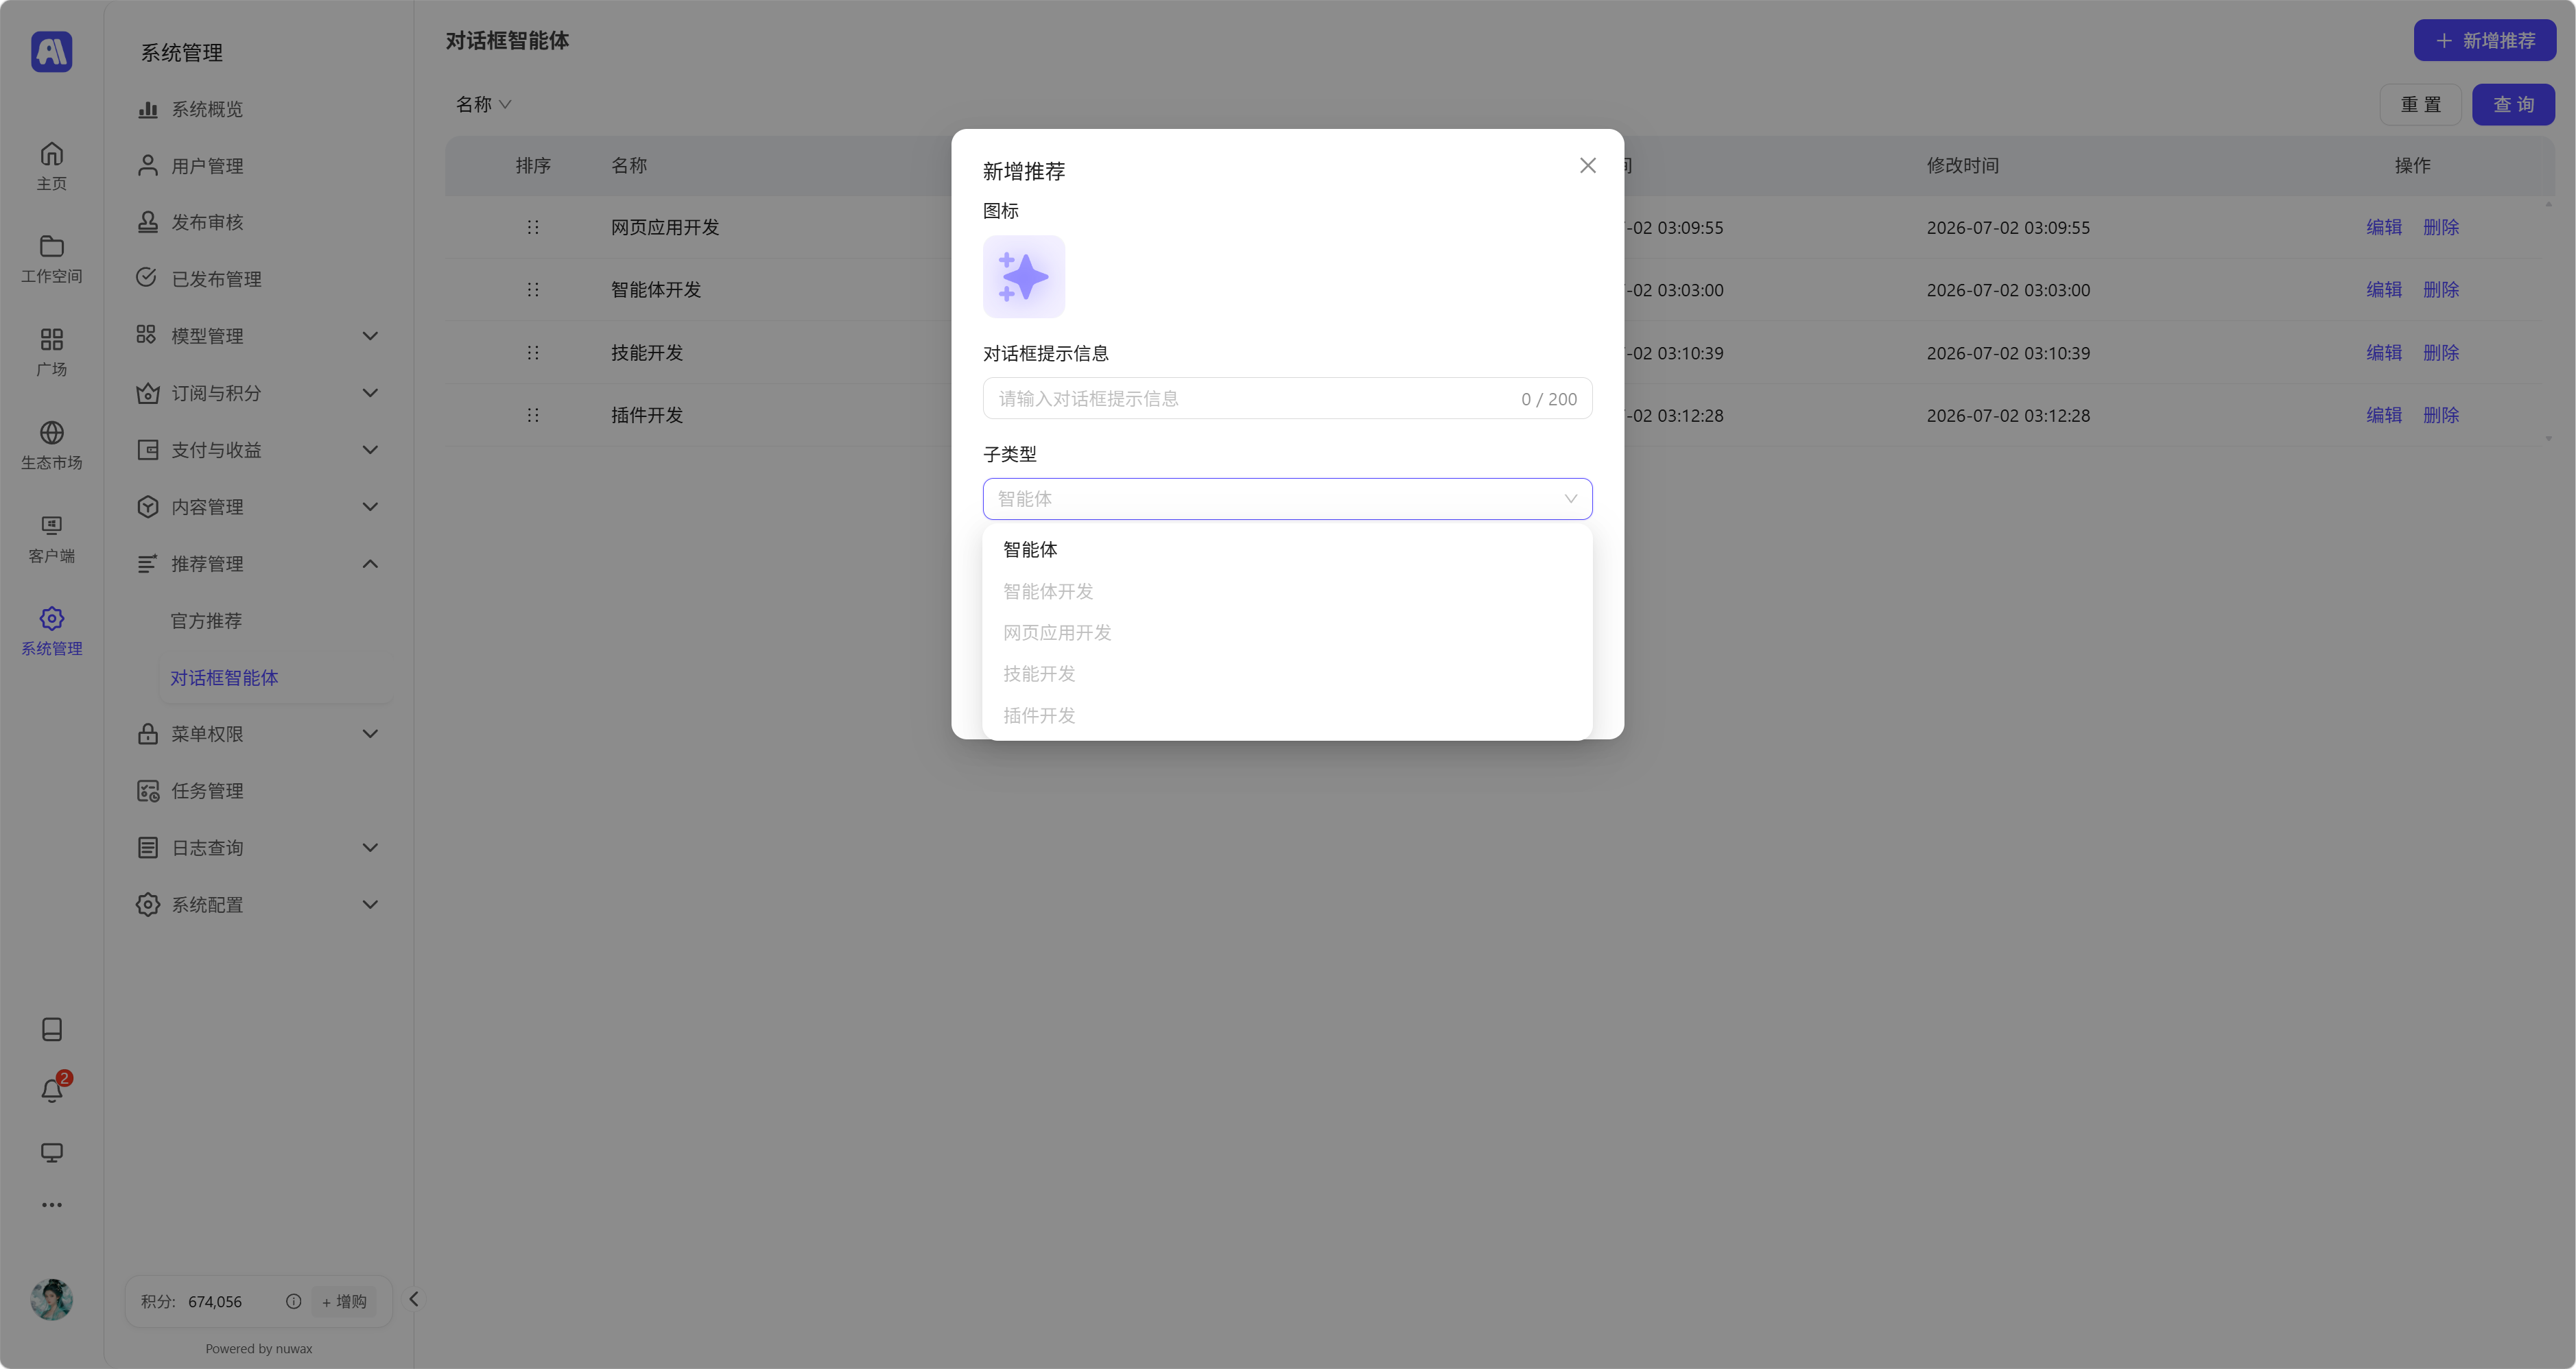Choose 智能体开发 option in dropdown list
The width and height of the screenshot is (2576, 1369).
coord(1287,591)
